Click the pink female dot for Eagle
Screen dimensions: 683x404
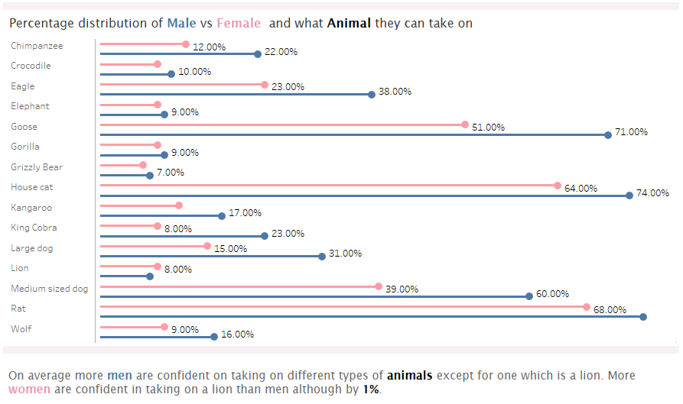(265, 85)
